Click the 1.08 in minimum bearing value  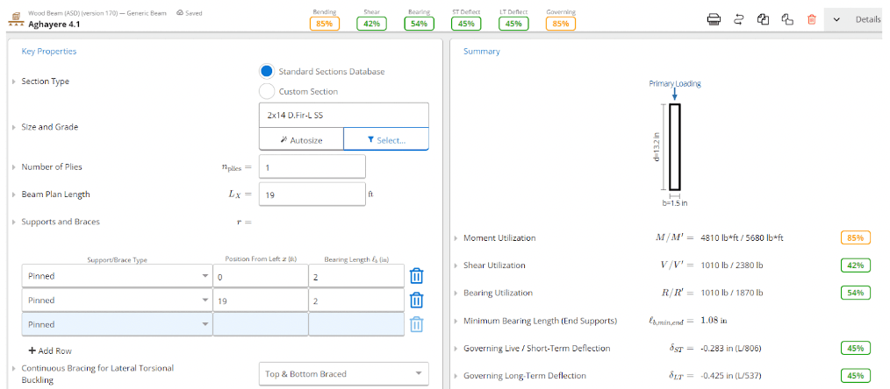[x=714, y=321]
